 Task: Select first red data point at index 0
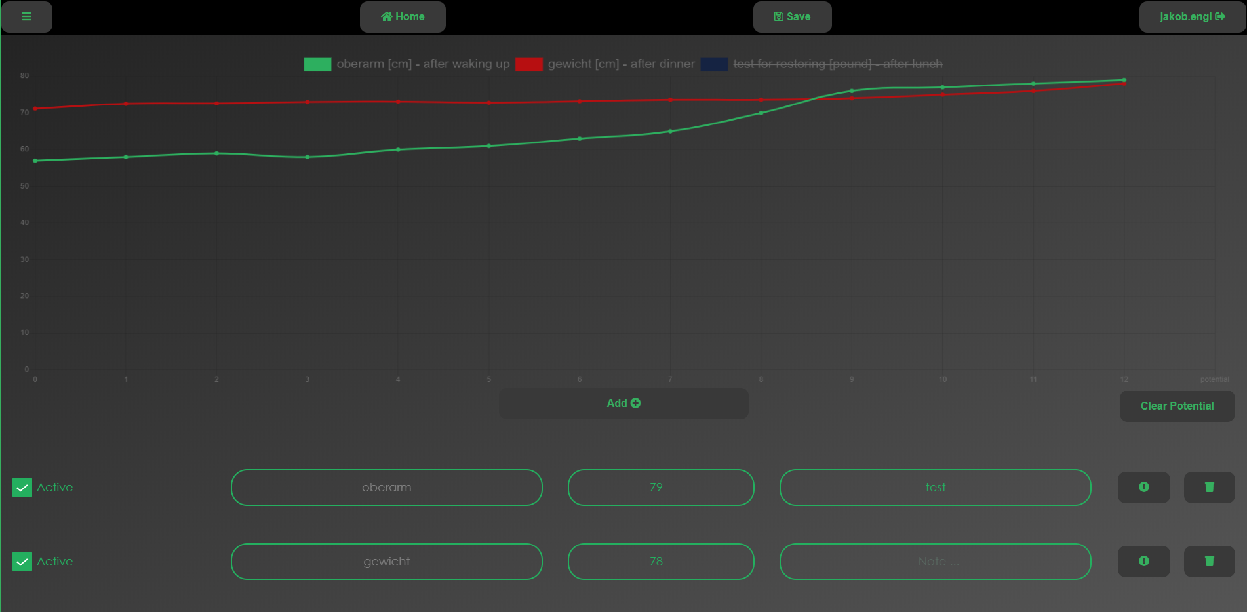35,109
